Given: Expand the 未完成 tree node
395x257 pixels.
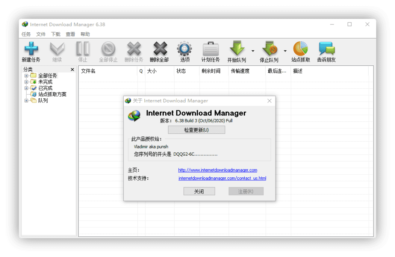Looking at the screenshot, I should [x=26, y=82].
